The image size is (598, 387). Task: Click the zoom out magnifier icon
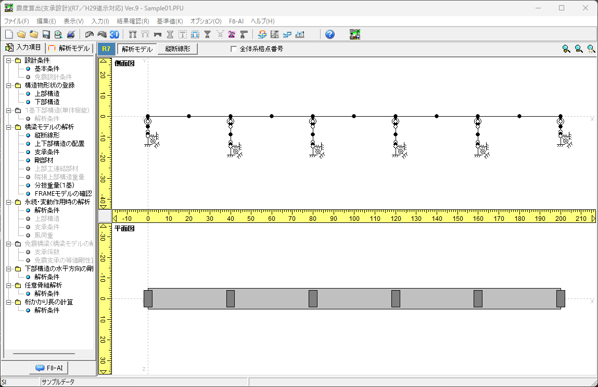pyautogui.click(x=579, y=49)
